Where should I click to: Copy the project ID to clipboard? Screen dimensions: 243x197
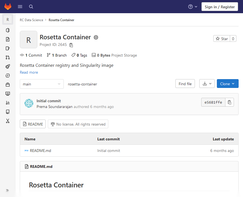[x=71, y=45]
